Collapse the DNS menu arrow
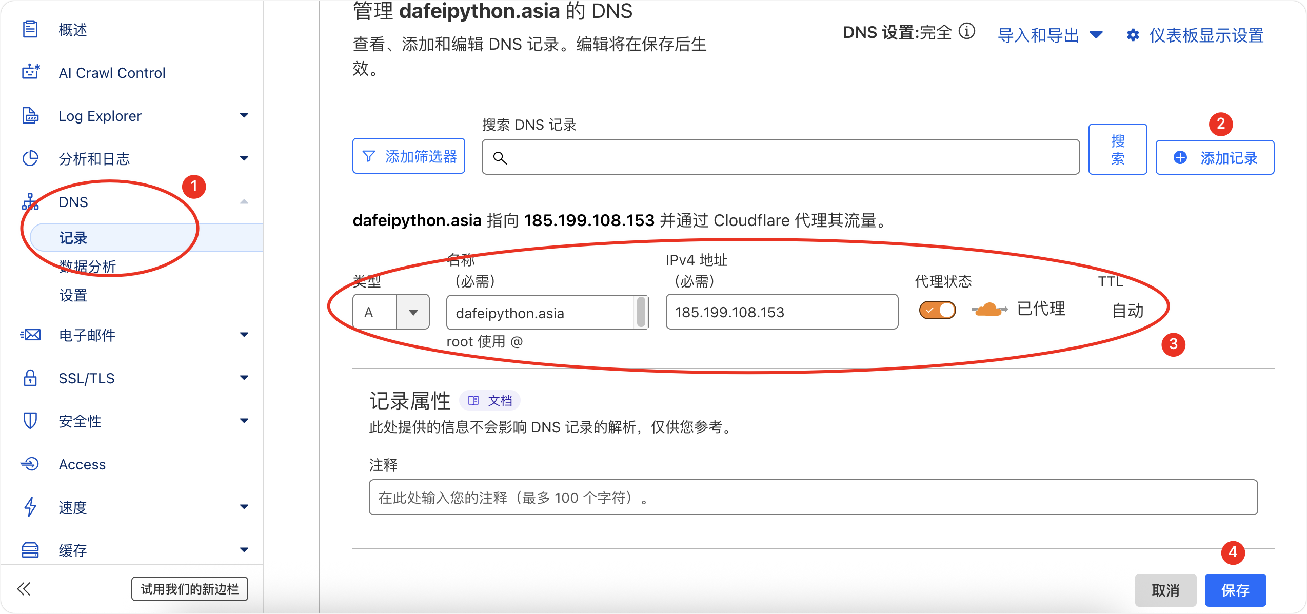 pos(244,201)
